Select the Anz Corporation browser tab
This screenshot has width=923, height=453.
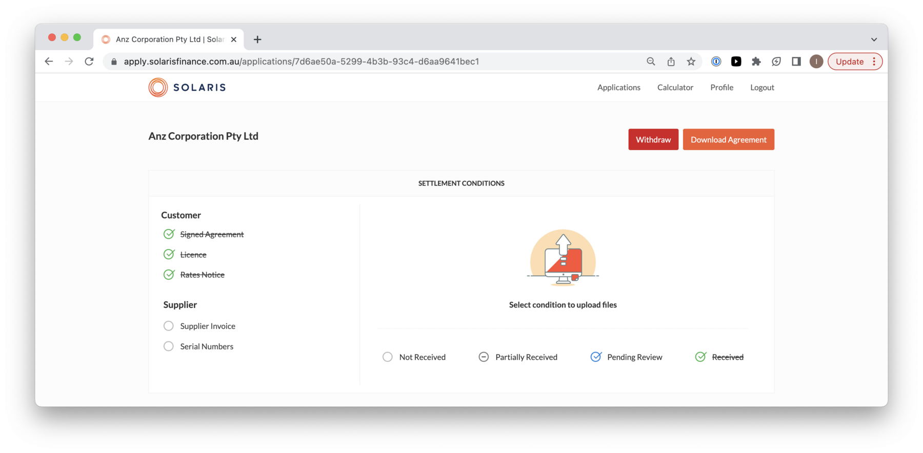[169, 39]
